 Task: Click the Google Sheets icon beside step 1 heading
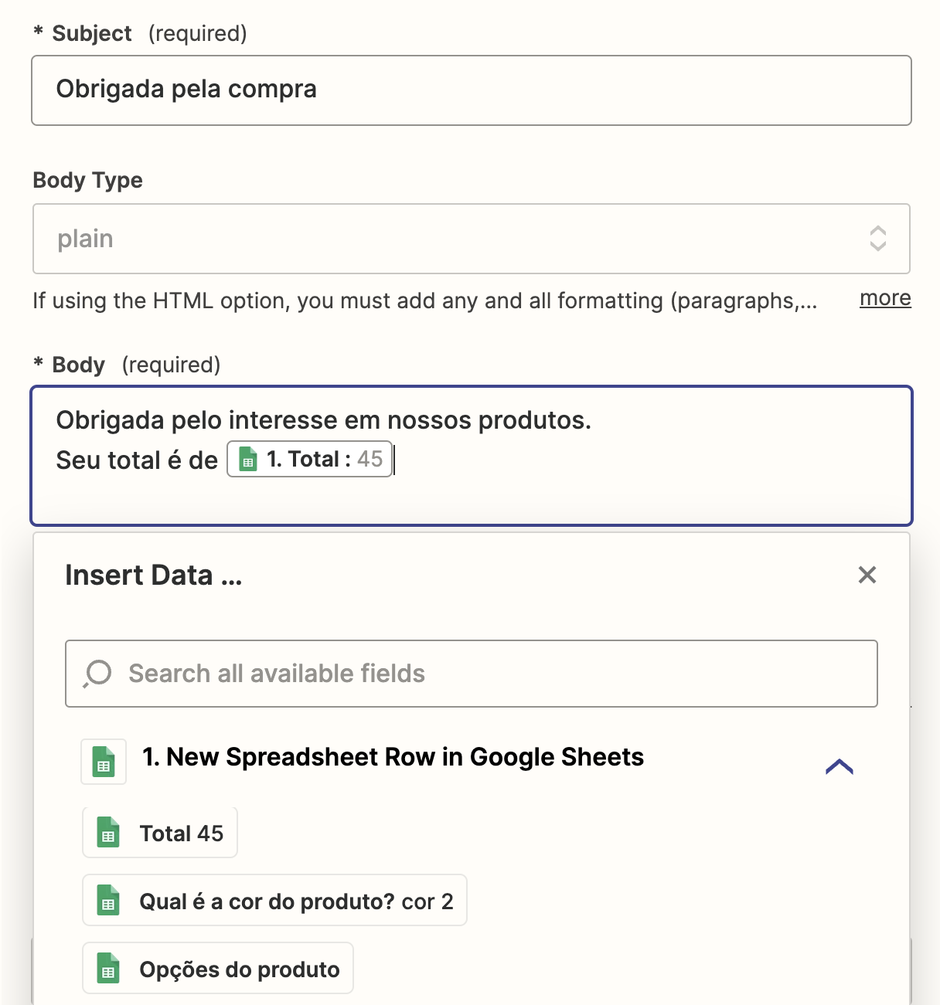104,762
